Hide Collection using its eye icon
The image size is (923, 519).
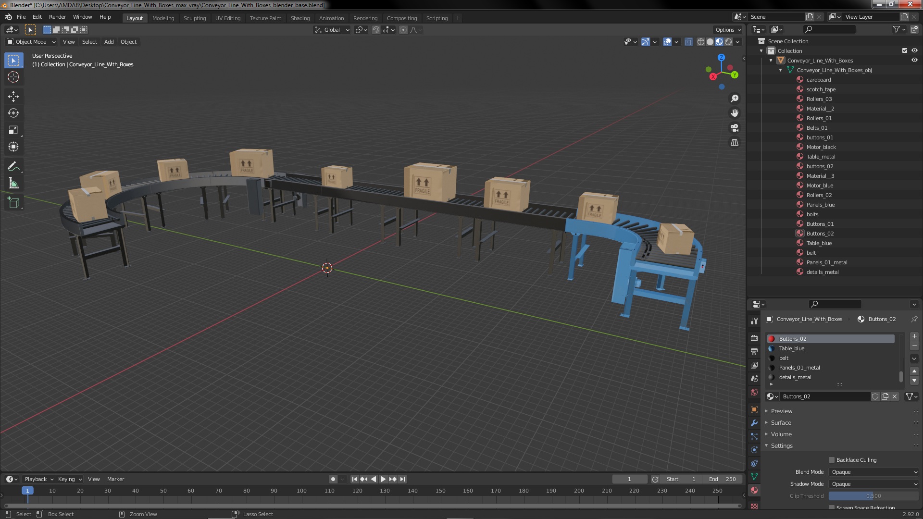coord(914,50)
